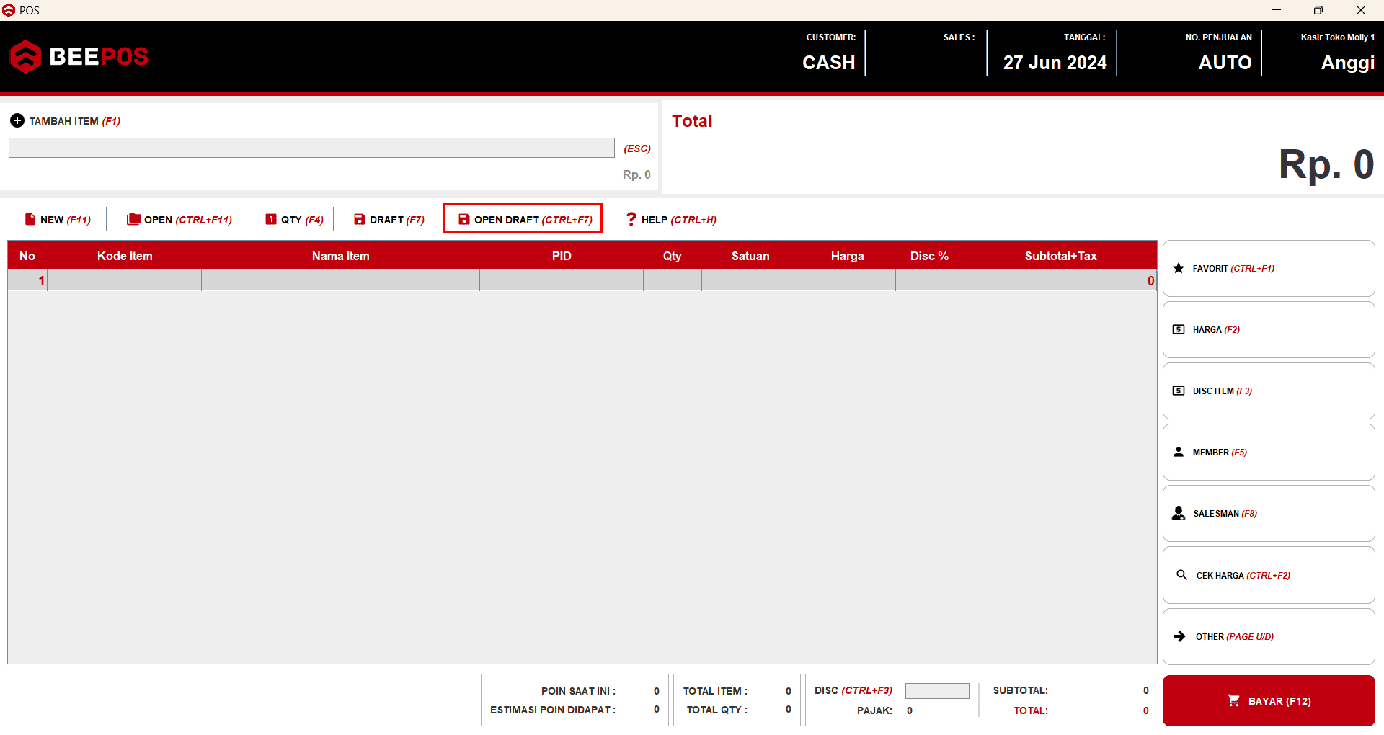Click the Other arrow icon
Viewport: 1384px width, 735px height.
click(x=1180, y=636)
